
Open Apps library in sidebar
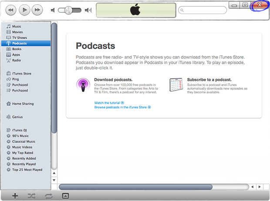pyautogui.click(x=26, y=55)
